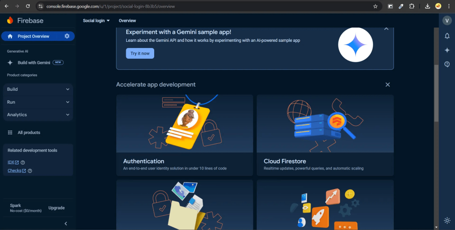The width and height of the screenshot is (455, 230).
Task: Open the Authentication product card
Action: tap(184, 133)
